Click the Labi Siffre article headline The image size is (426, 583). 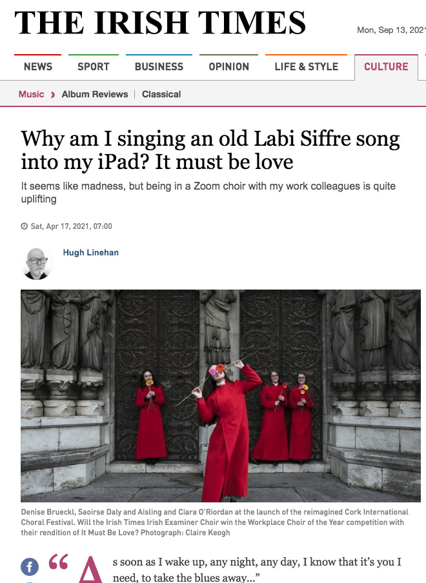click(x=210, y=150)
